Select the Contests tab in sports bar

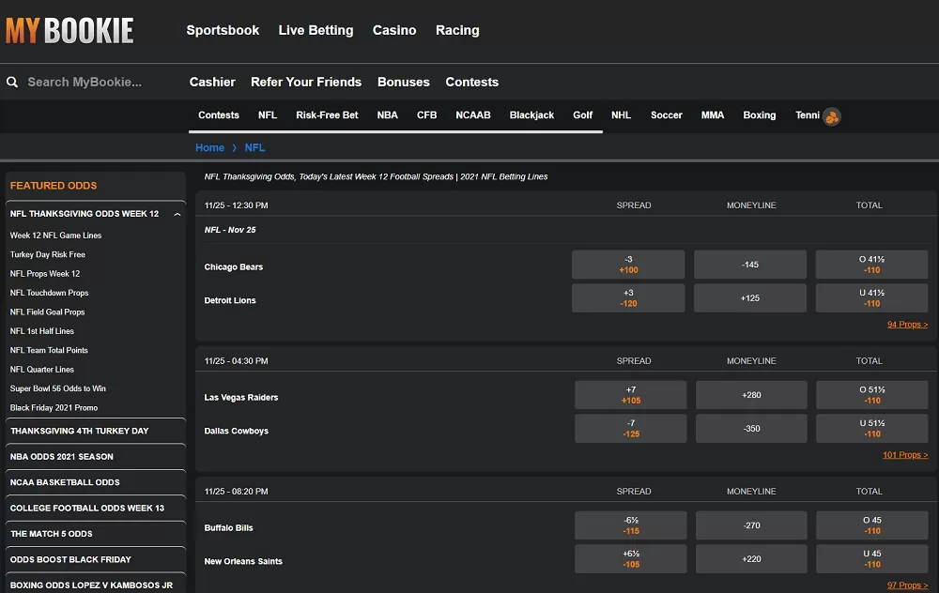219,114
